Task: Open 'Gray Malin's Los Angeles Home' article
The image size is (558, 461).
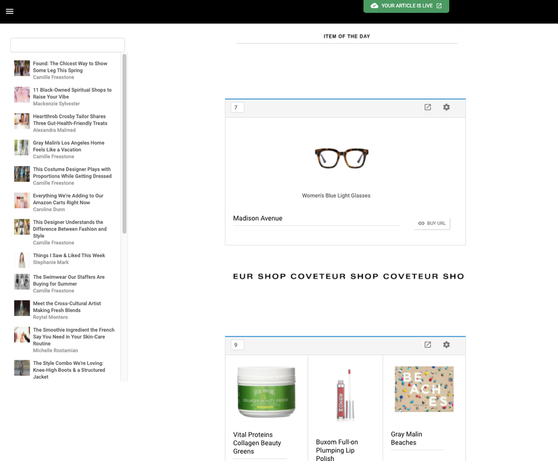Action: (68, 146)
